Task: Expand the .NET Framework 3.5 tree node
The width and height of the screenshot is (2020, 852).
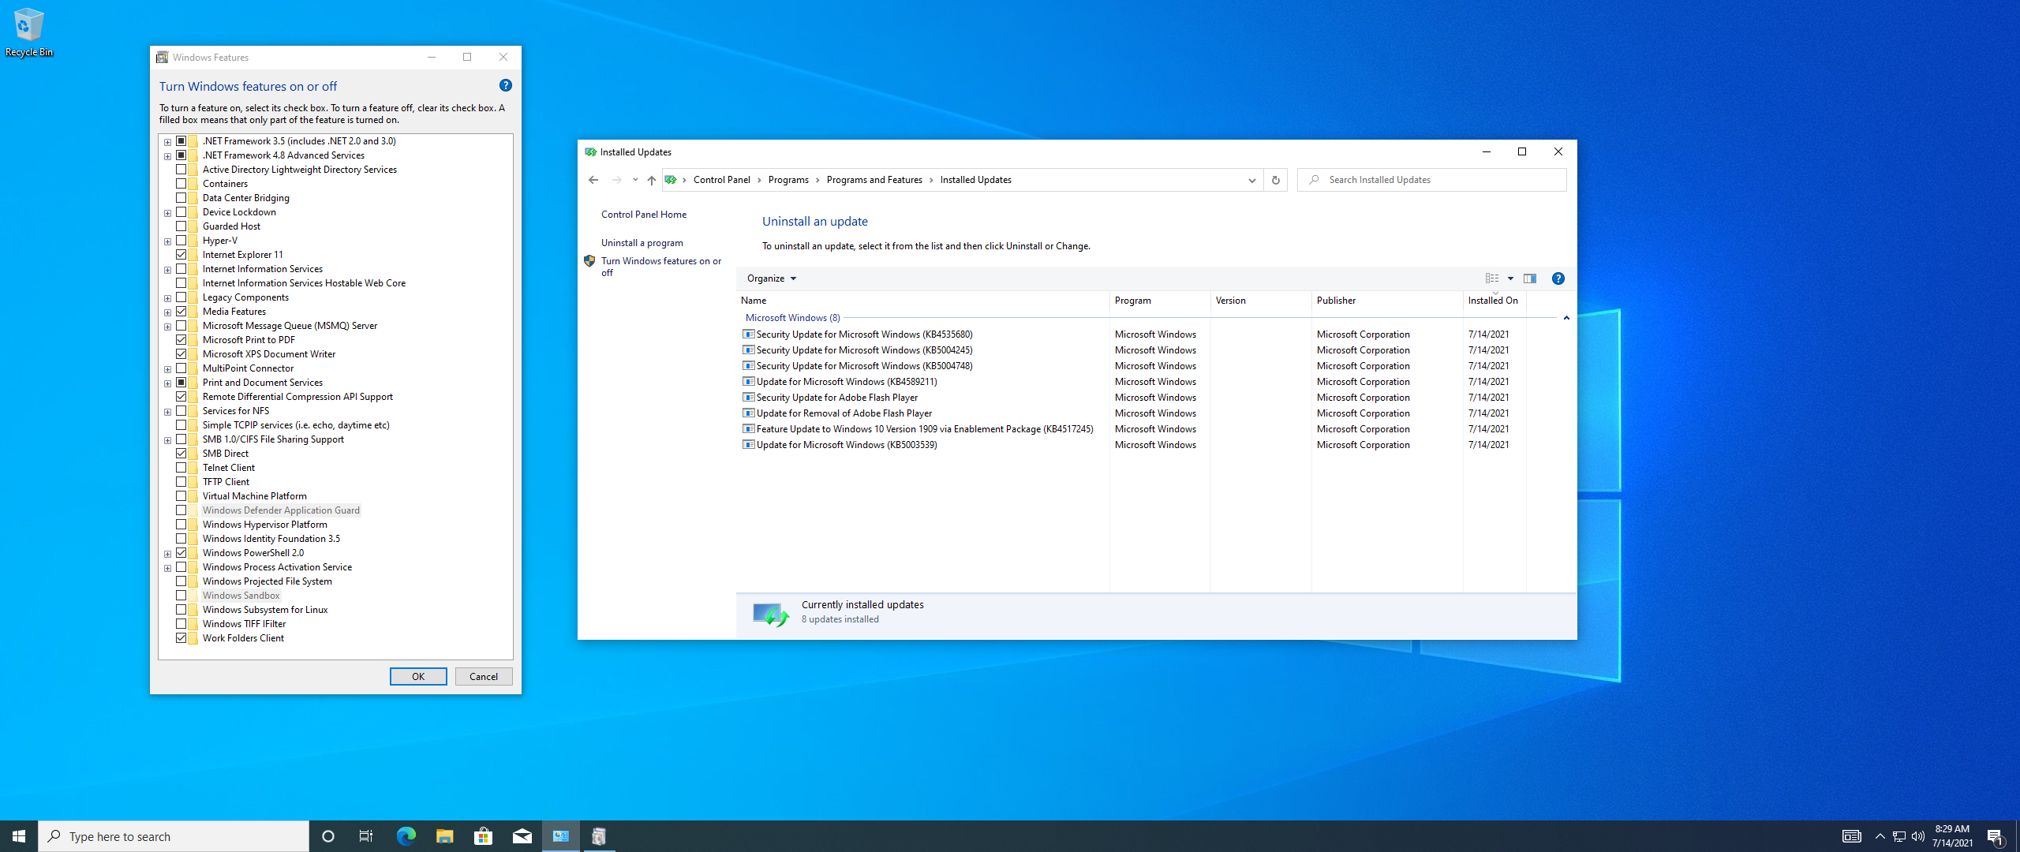Action: pos(167,142)
